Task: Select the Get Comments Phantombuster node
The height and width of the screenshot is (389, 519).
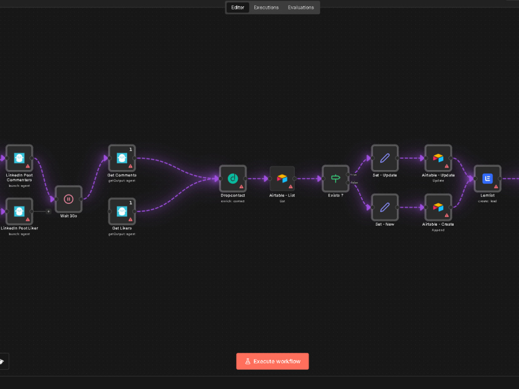Action: 122,158
